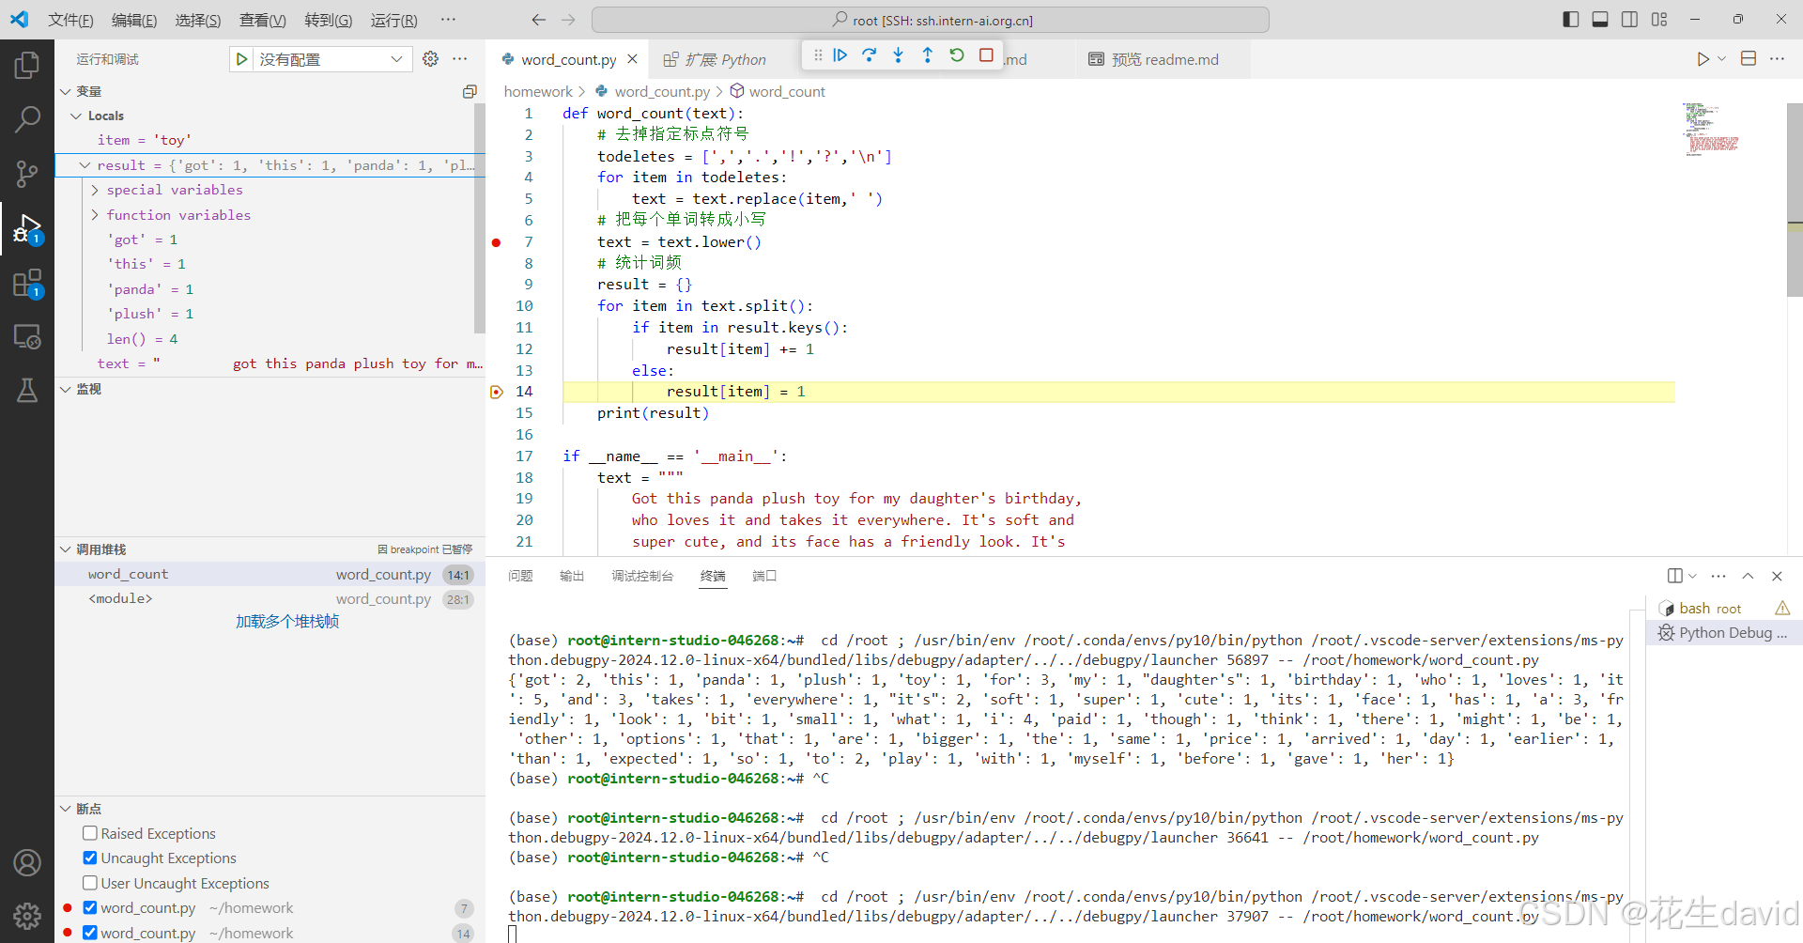Viewport: 1803px width, 943px height.
Task: Expand function variables
Action: coord(95,215)
